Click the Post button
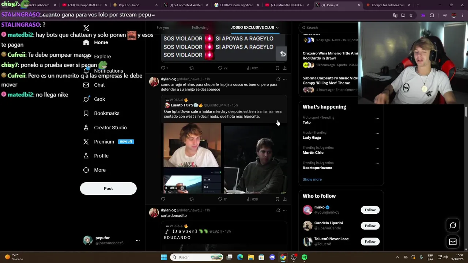The width and height of the screenshot is (468, 263). [108, 188]
